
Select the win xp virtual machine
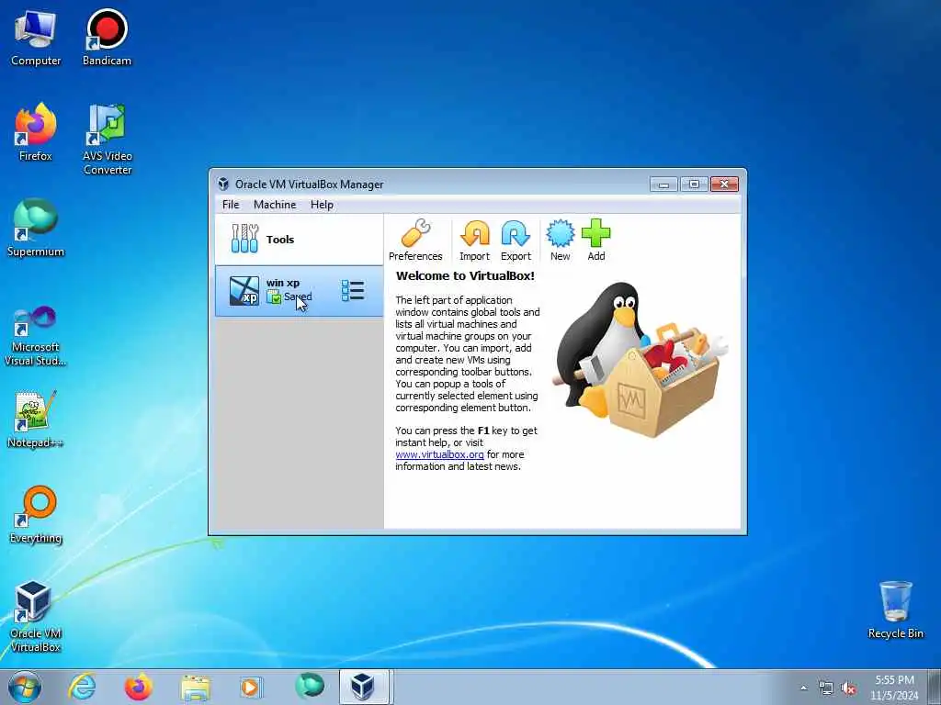299,291
